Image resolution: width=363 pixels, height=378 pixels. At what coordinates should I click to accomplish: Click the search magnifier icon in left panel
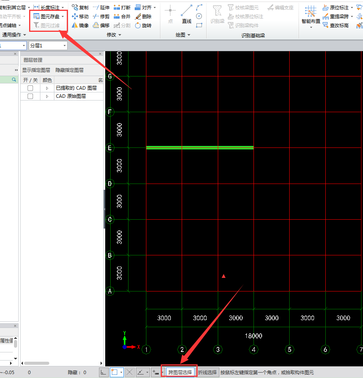coord(14,80)
